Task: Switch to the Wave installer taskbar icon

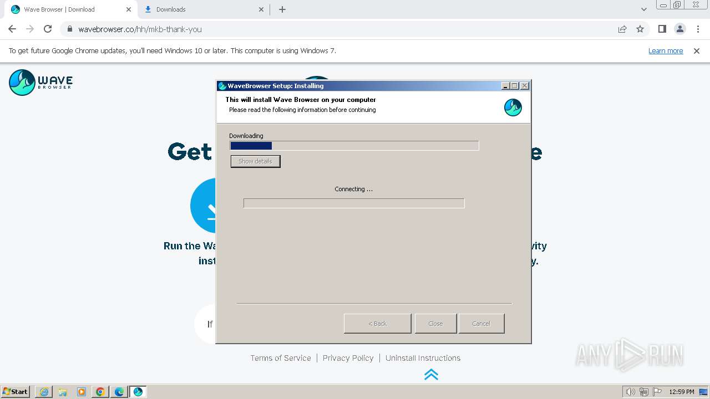Action: (138, 392)
